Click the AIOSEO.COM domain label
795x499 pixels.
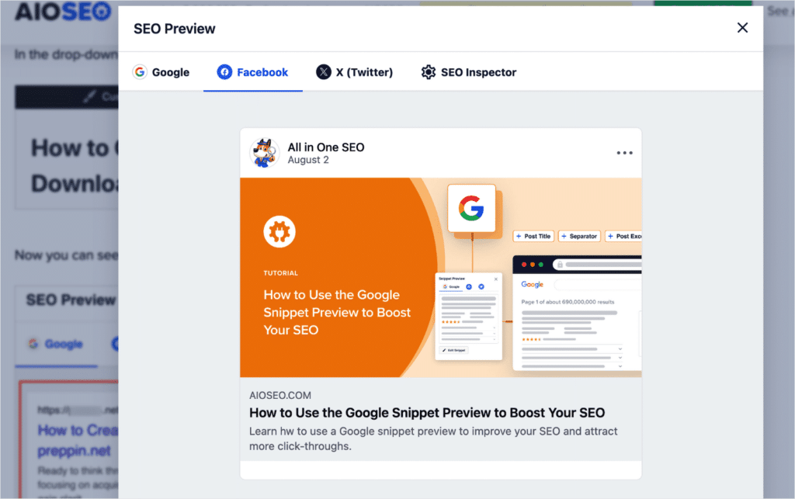click(x=279, y=395)
